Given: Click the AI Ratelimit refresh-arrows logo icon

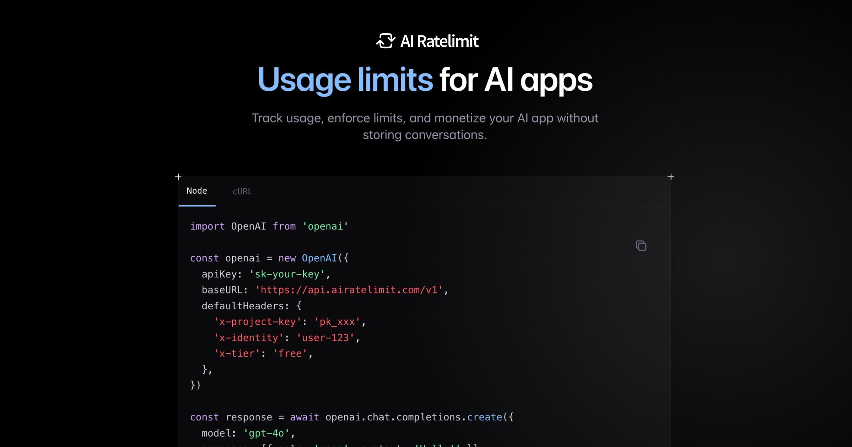Looking at the screenshot, I should tap(386, 41).
